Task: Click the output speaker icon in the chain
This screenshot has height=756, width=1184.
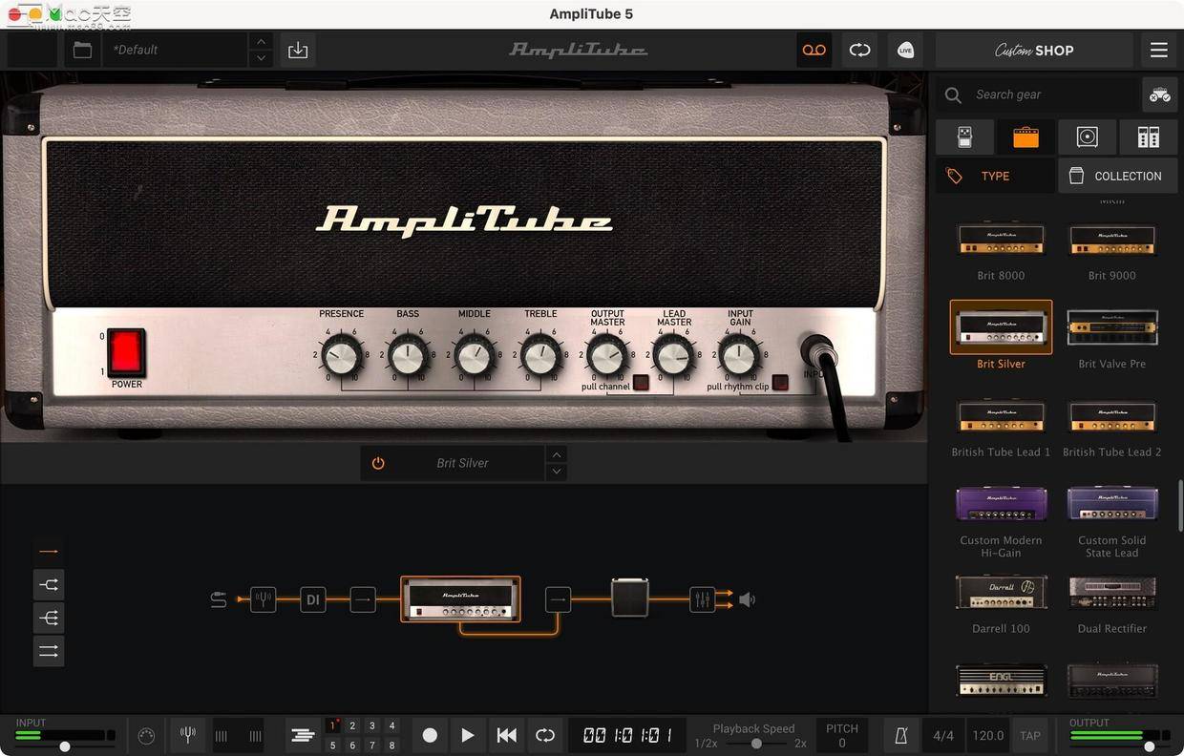Action: [747, 599]
